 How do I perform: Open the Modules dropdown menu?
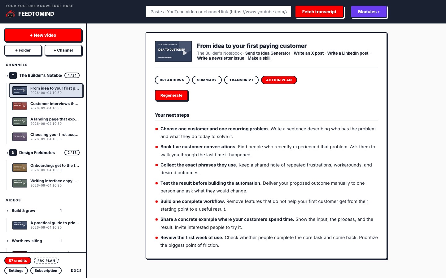pos(369,12)
